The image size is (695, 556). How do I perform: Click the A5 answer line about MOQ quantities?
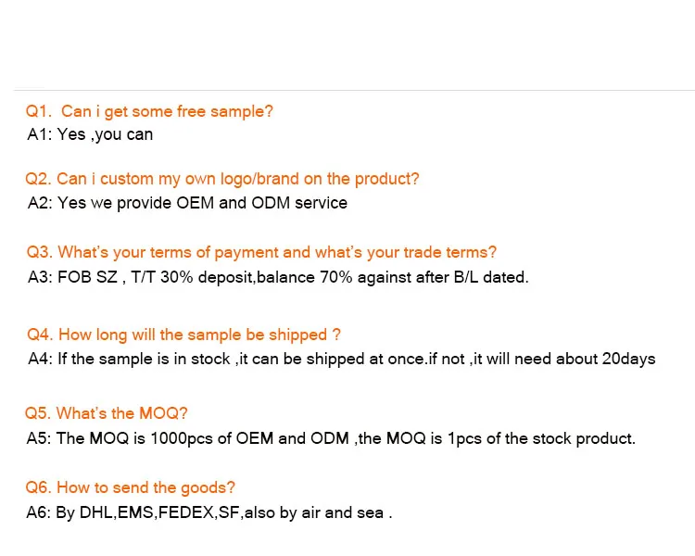(x=332, y=438)
